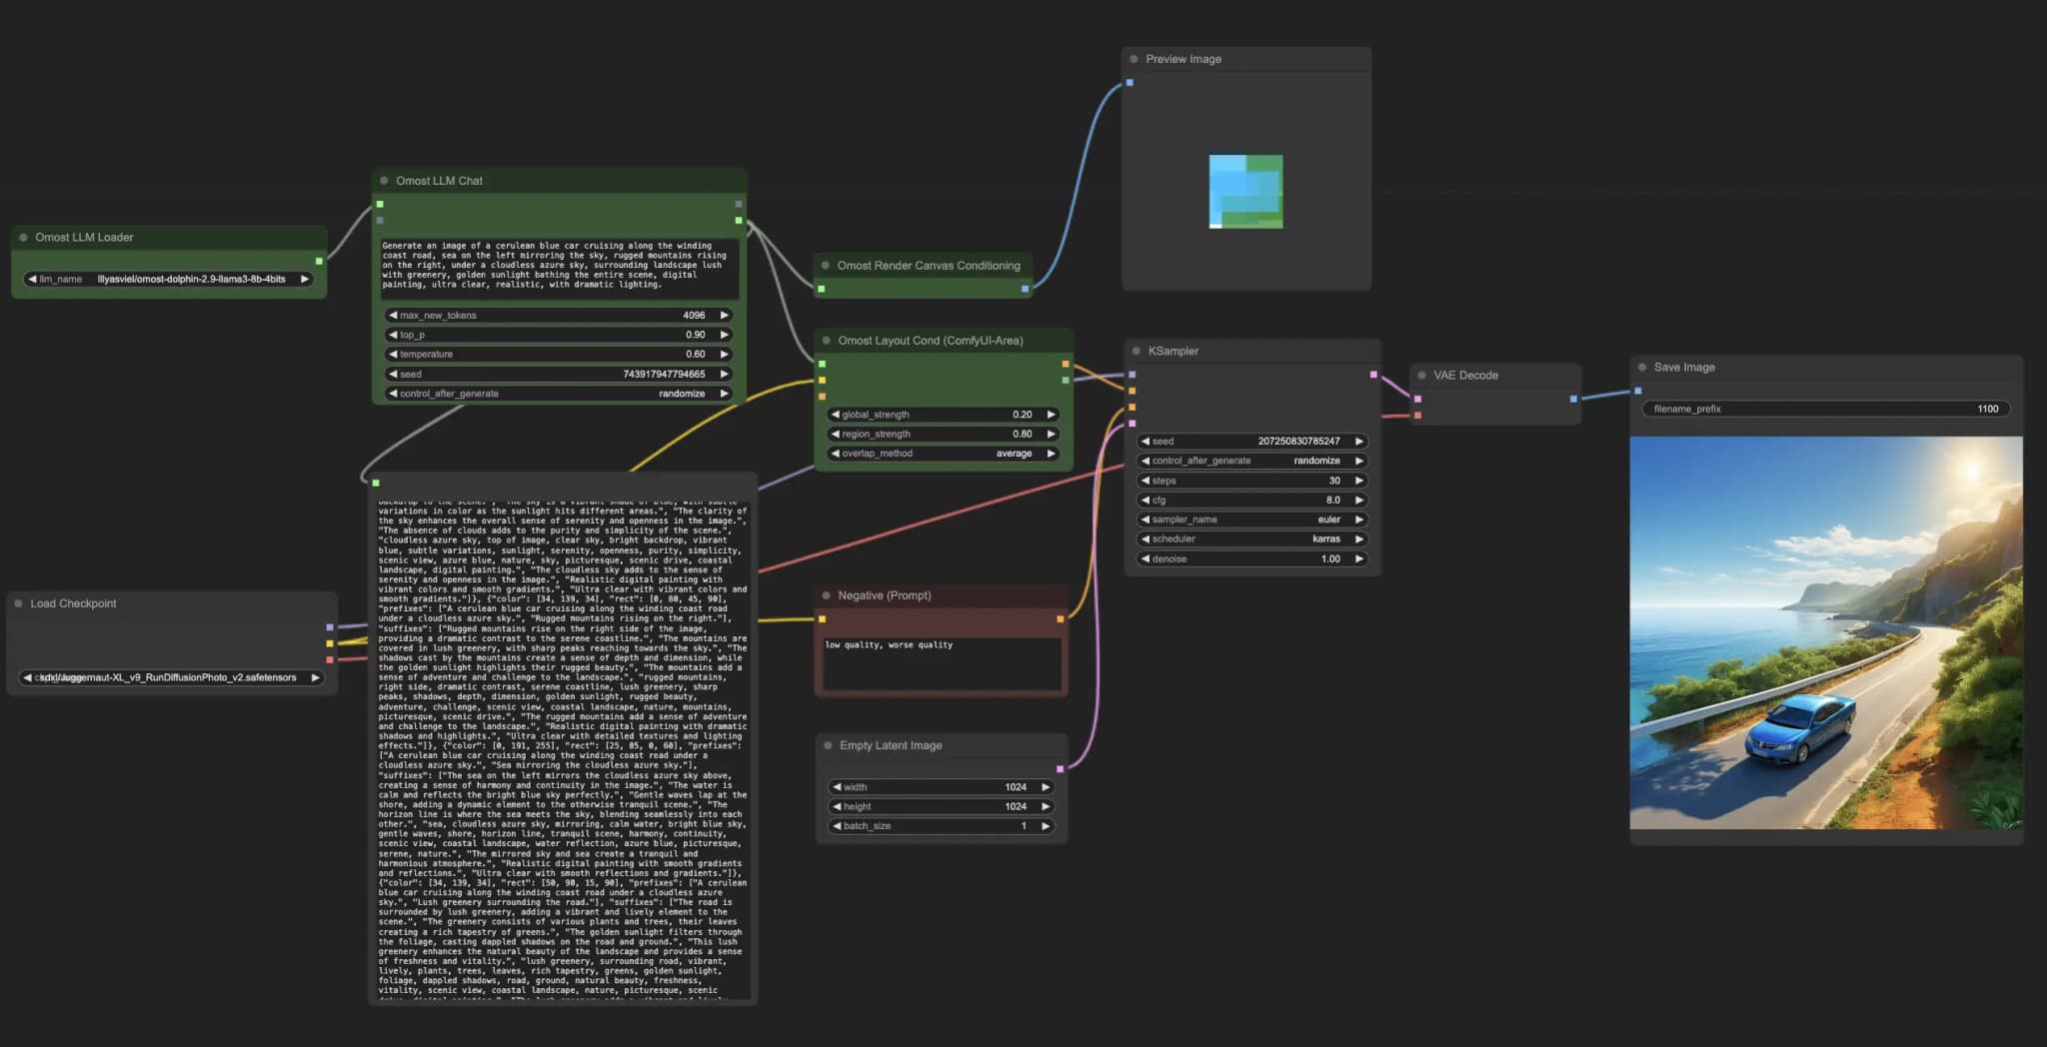
Task: Increase batch_size with right arrow
Action: [1045, 826]
